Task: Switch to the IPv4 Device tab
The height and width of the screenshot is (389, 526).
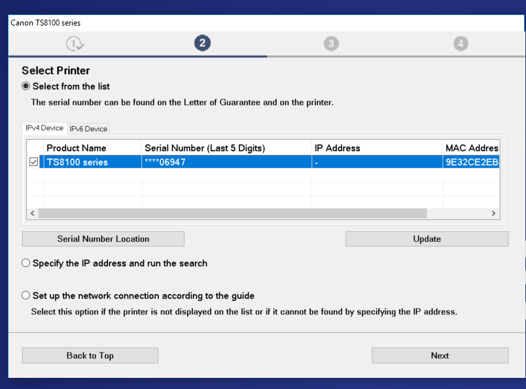Action: point(44,127)
